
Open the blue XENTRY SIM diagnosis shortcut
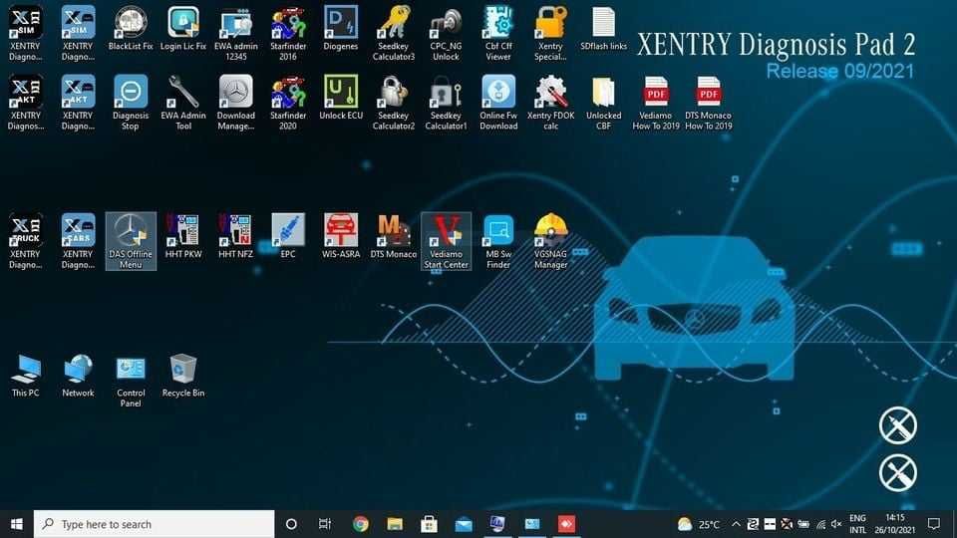tap(78, 33)
